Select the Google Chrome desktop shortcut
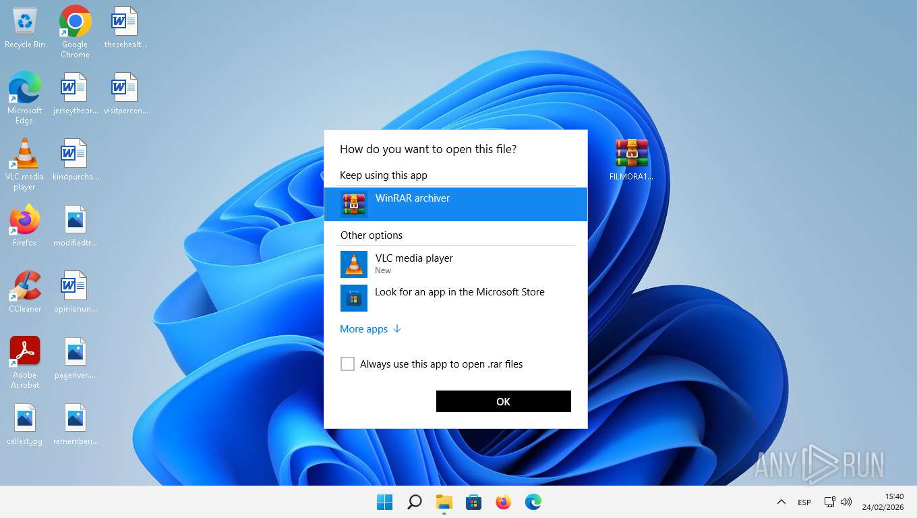 pos(75,32)
